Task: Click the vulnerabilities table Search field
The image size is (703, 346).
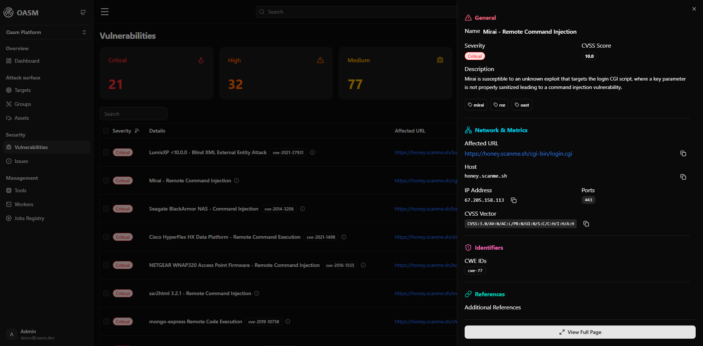Action: point(133,114)
